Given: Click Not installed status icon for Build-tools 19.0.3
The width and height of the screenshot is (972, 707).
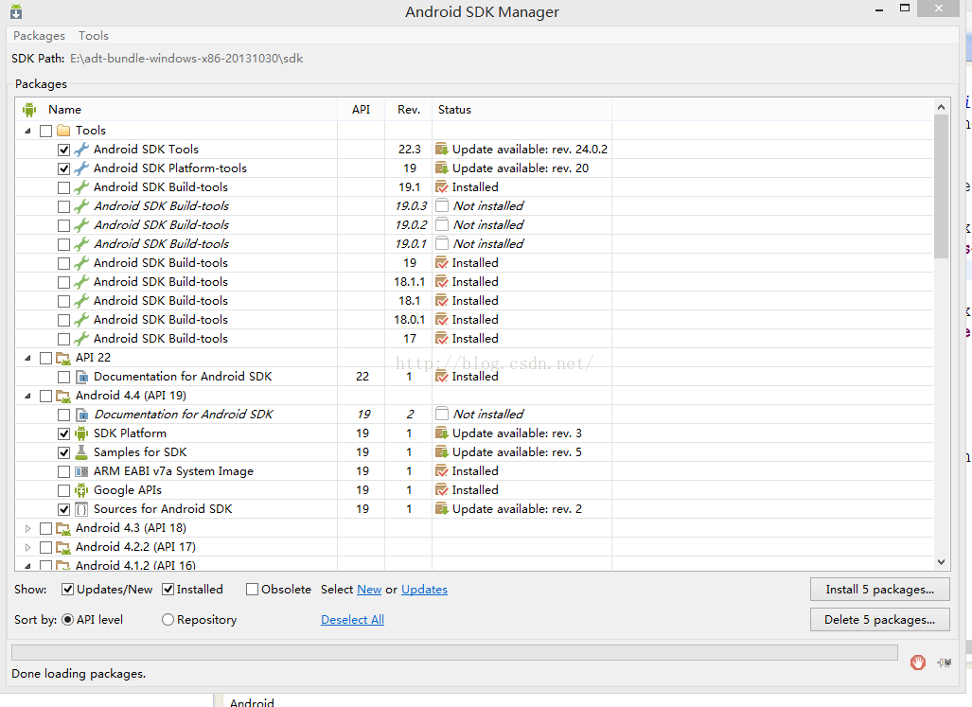Looking at the screenshot, I should [x=441, y=206].
